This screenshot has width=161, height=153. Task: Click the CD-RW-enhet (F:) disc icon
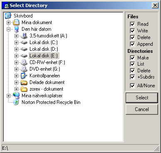(x=24, y=62)
